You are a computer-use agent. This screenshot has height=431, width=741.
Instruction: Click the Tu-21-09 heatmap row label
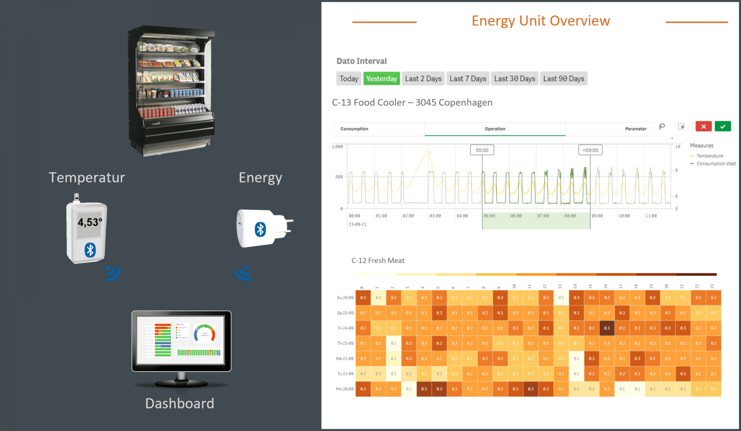click(x=345, y=373)
